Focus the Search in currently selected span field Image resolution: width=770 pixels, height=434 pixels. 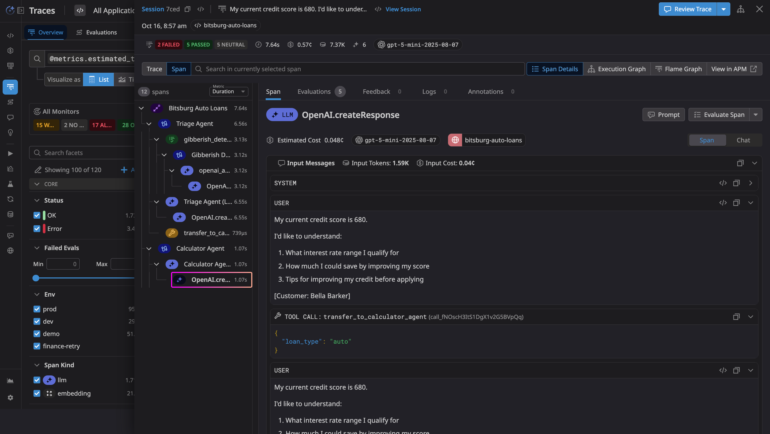pos(357,69)
